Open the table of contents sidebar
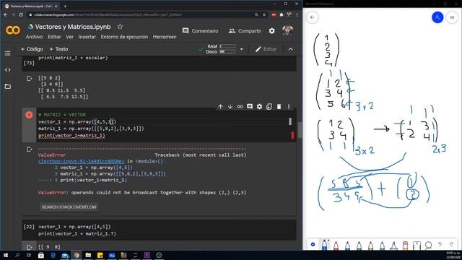Viewport: 462px width, 260px height. (x=8, y=53)
